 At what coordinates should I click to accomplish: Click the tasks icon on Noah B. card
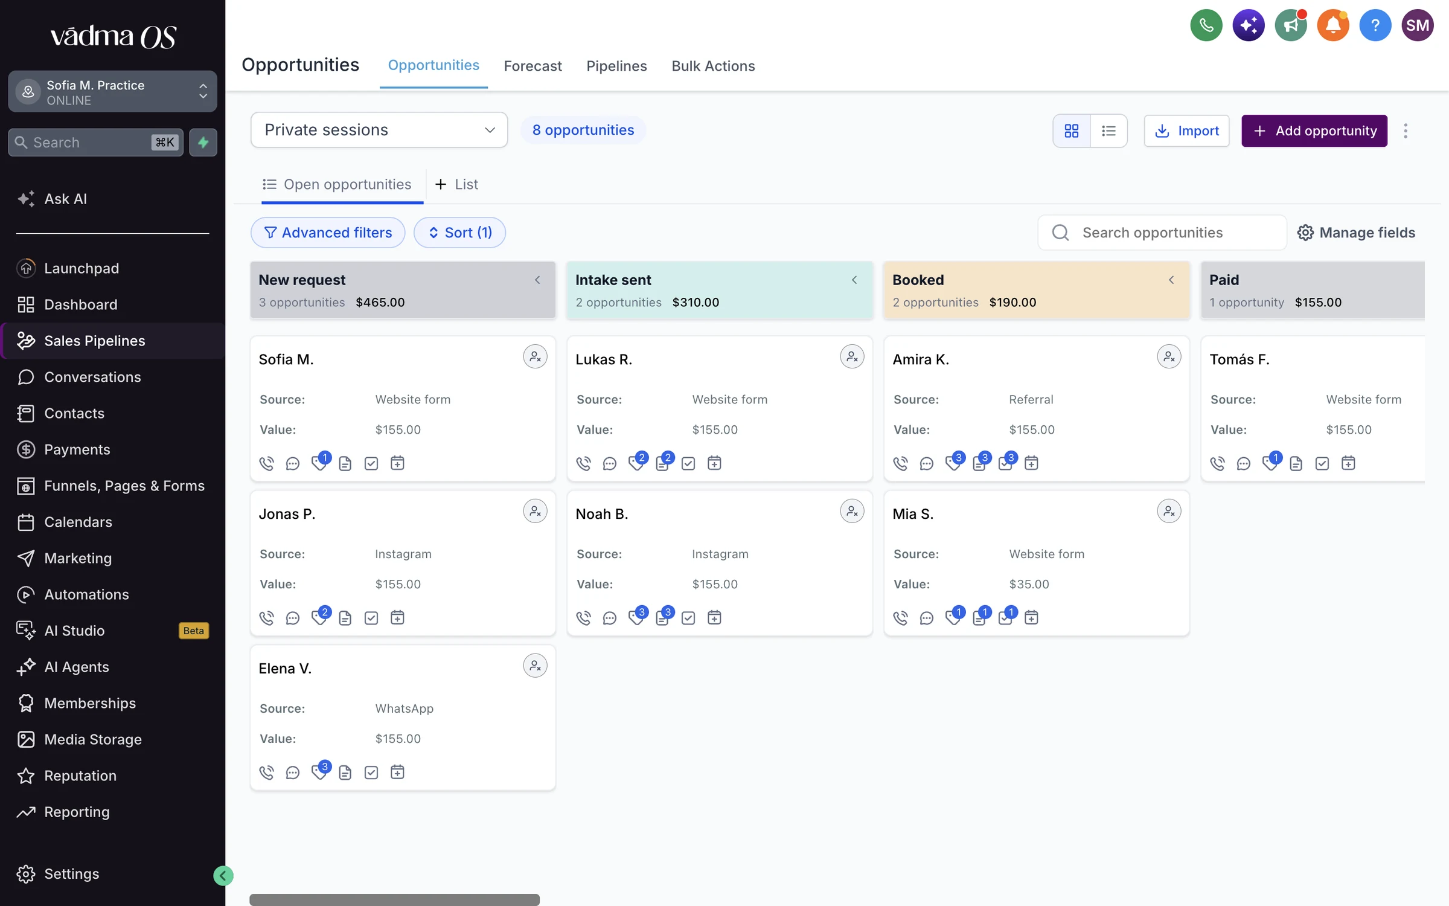688,617
